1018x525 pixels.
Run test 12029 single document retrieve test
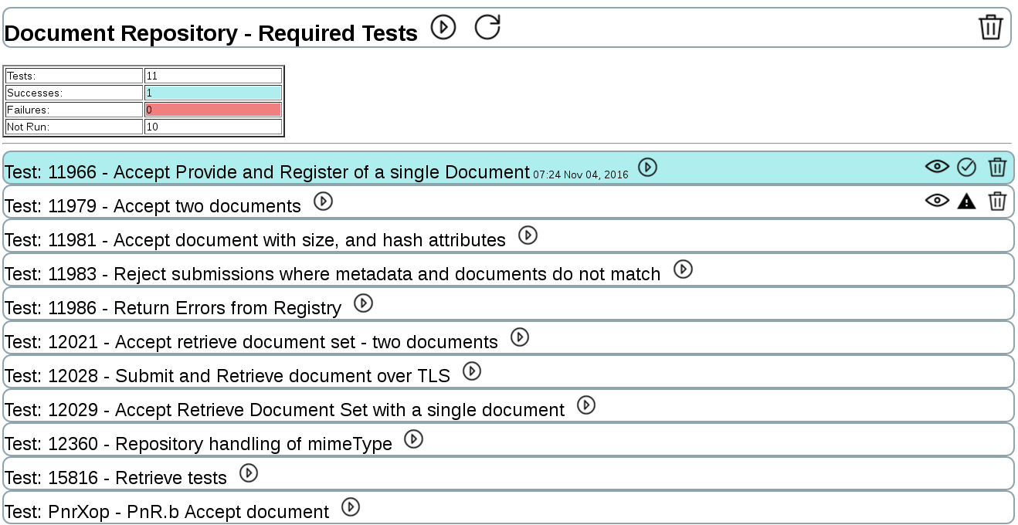[586, 405]
